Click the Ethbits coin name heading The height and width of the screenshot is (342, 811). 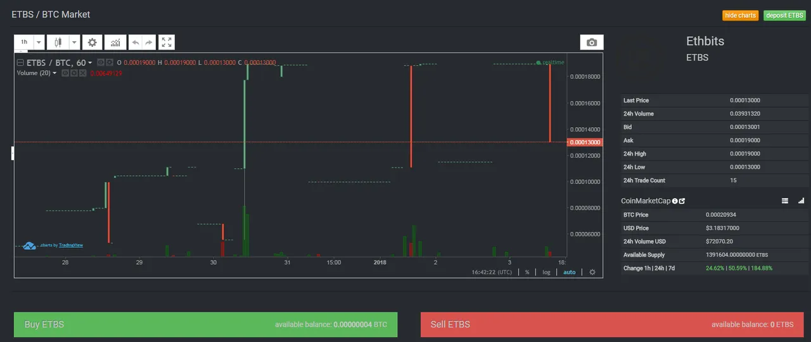click(705, 41)
